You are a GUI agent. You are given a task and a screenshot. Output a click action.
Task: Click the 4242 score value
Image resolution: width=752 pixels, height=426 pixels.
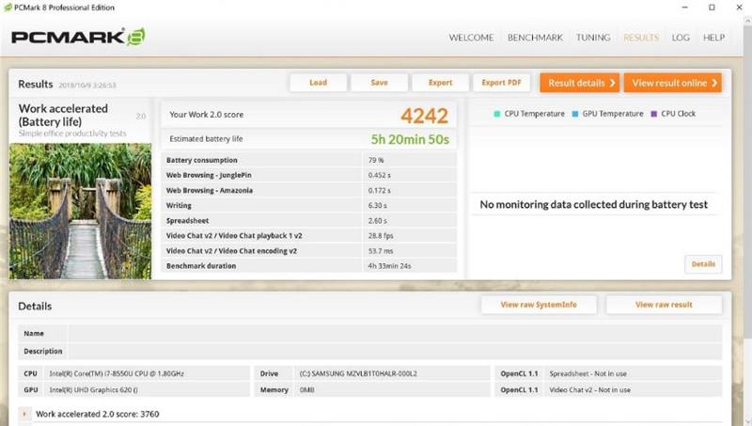(425, 116)
